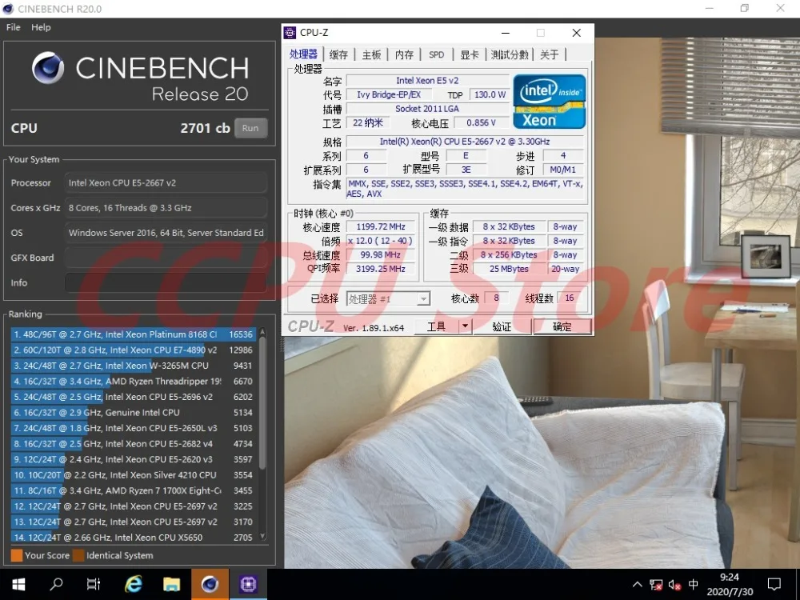Open Windows taskbar search

click(56, 584)
